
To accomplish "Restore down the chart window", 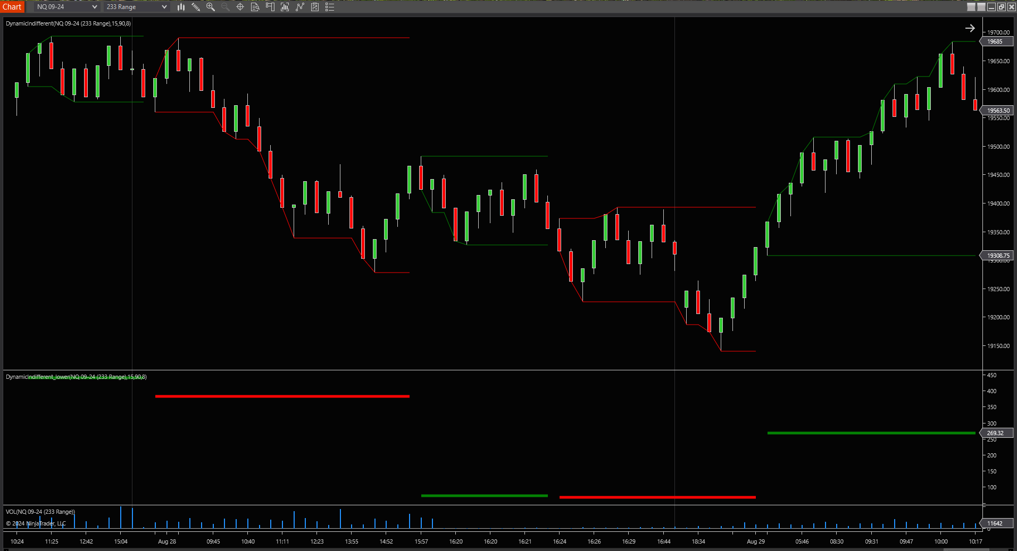I will tap(1002, 7).
